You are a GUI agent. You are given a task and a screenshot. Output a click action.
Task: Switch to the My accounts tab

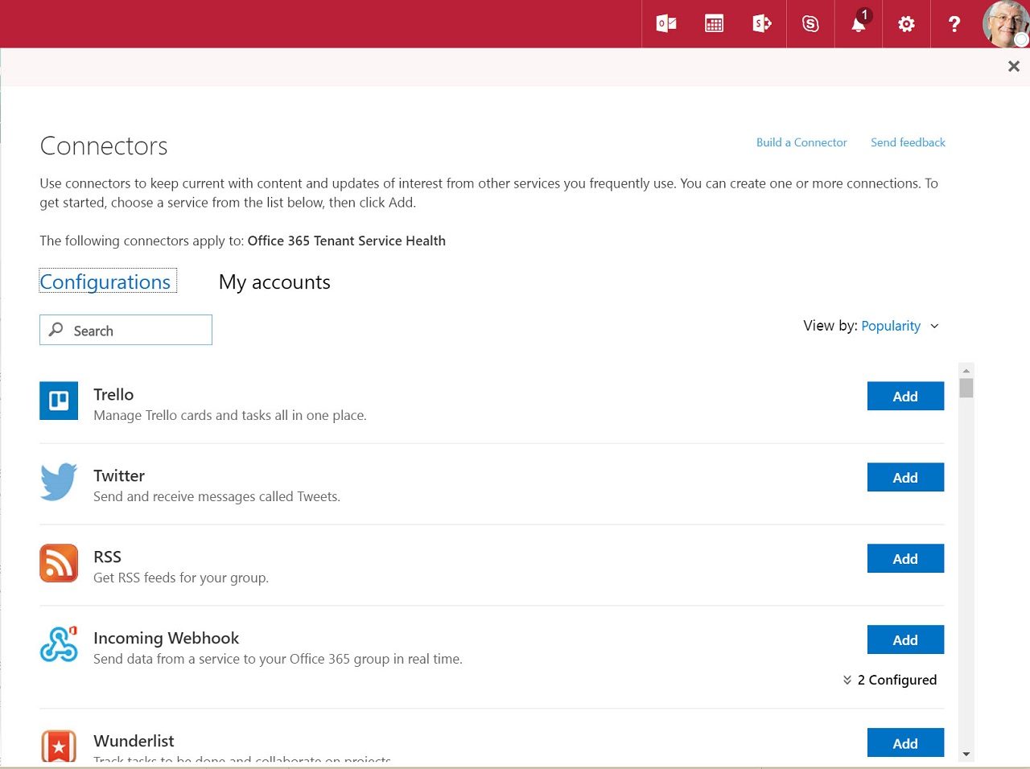point(274,282)
